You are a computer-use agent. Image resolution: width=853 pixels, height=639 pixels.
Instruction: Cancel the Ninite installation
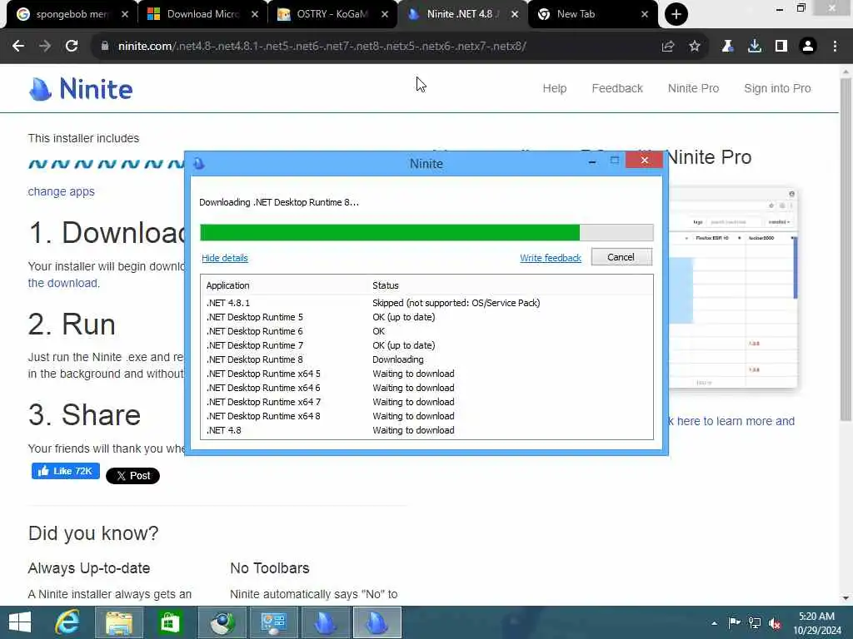pyautogui.click(x=621, y=257)
